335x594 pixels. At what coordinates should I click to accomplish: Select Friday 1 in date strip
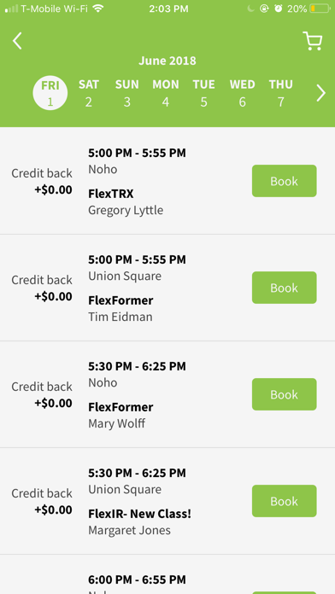[50, 93]
